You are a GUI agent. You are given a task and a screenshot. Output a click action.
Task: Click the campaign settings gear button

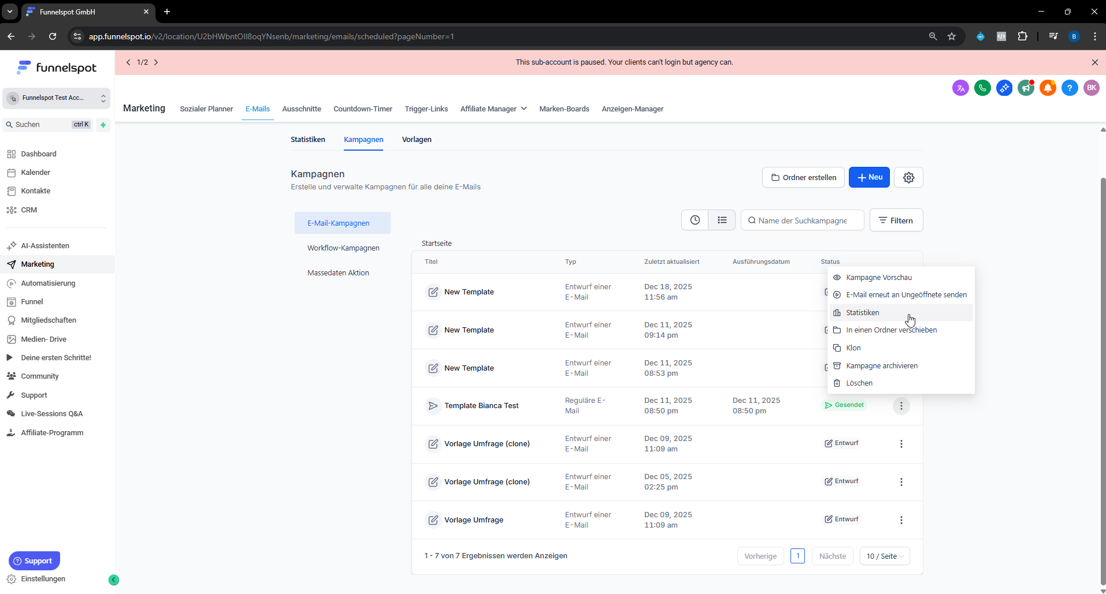[x=908, y=177]
